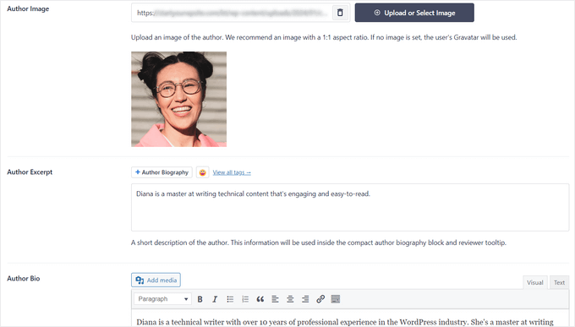Screen dimensions: 575x327
Task: Click the 1:1 aspect ratio help text
Action: (x=324, y=37)
